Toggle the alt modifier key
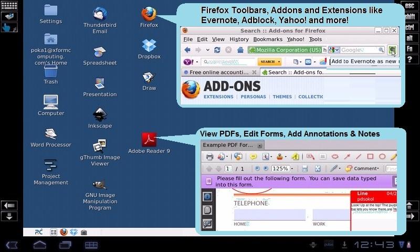Screen dimensions: 420x252 409,38
